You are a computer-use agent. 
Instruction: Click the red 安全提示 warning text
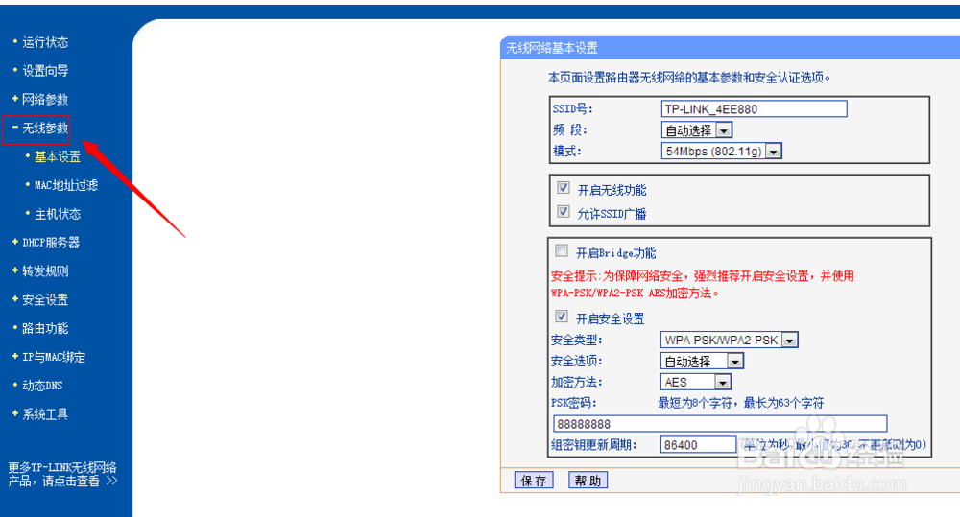(x=703, y=285)
